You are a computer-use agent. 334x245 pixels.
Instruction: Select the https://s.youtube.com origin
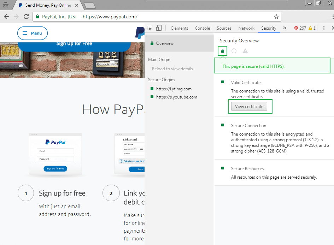click(x=177, y=97)
